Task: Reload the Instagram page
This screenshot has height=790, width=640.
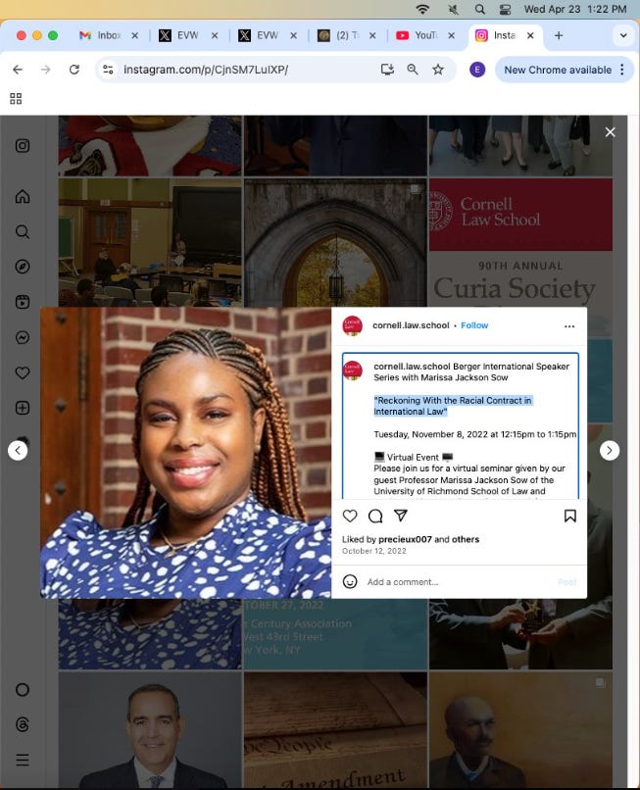Action: 74,70
